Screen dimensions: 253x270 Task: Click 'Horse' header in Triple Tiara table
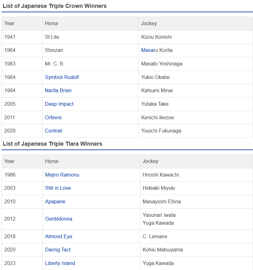coord(52,161)
